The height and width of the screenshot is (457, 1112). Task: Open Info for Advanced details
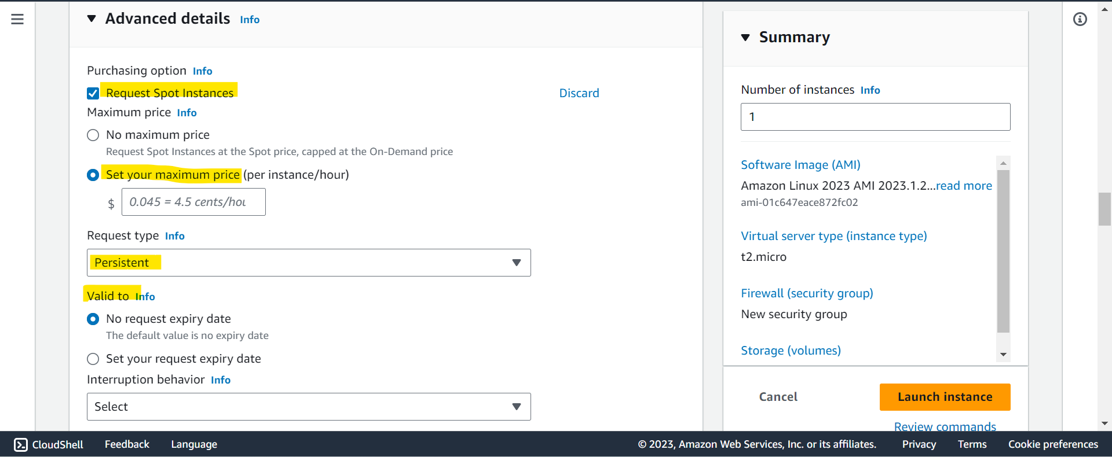tap(250, 20)
